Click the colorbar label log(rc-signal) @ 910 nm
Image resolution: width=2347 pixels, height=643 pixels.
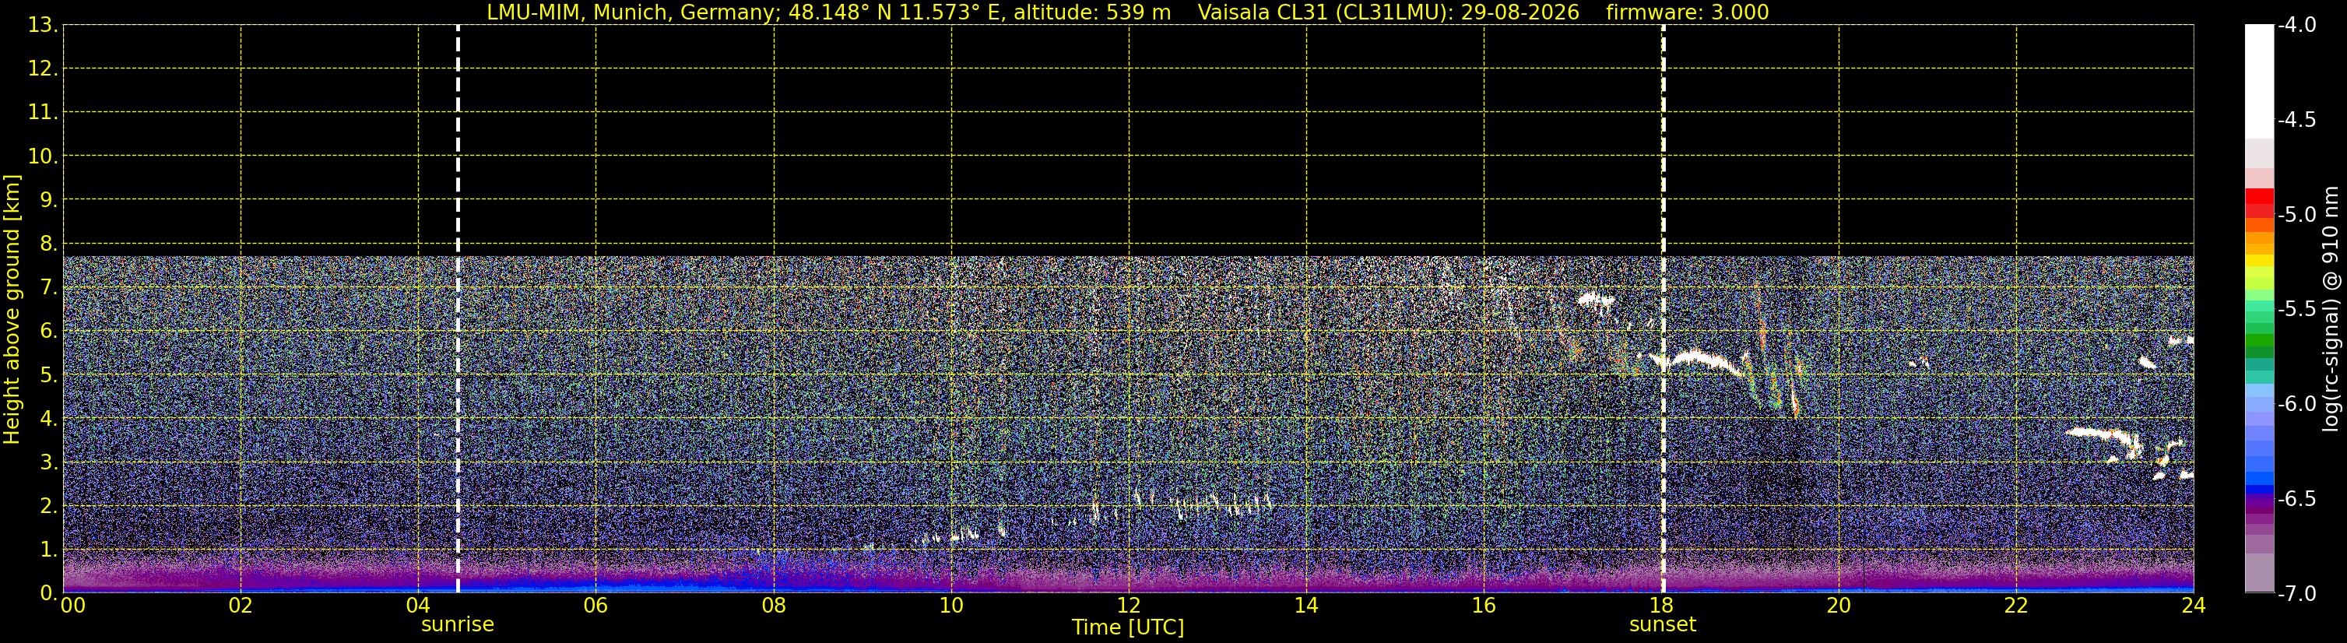pyautogui.click(x=2331, y=309)
